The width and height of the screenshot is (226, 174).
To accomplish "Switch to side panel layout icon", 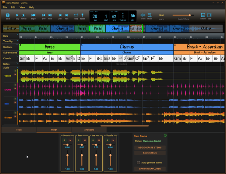I will coord(209,15).
